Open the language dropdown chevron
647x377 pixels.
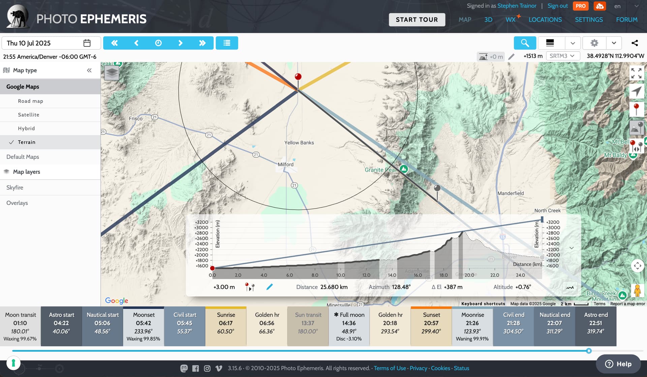[x=636, y=6]
